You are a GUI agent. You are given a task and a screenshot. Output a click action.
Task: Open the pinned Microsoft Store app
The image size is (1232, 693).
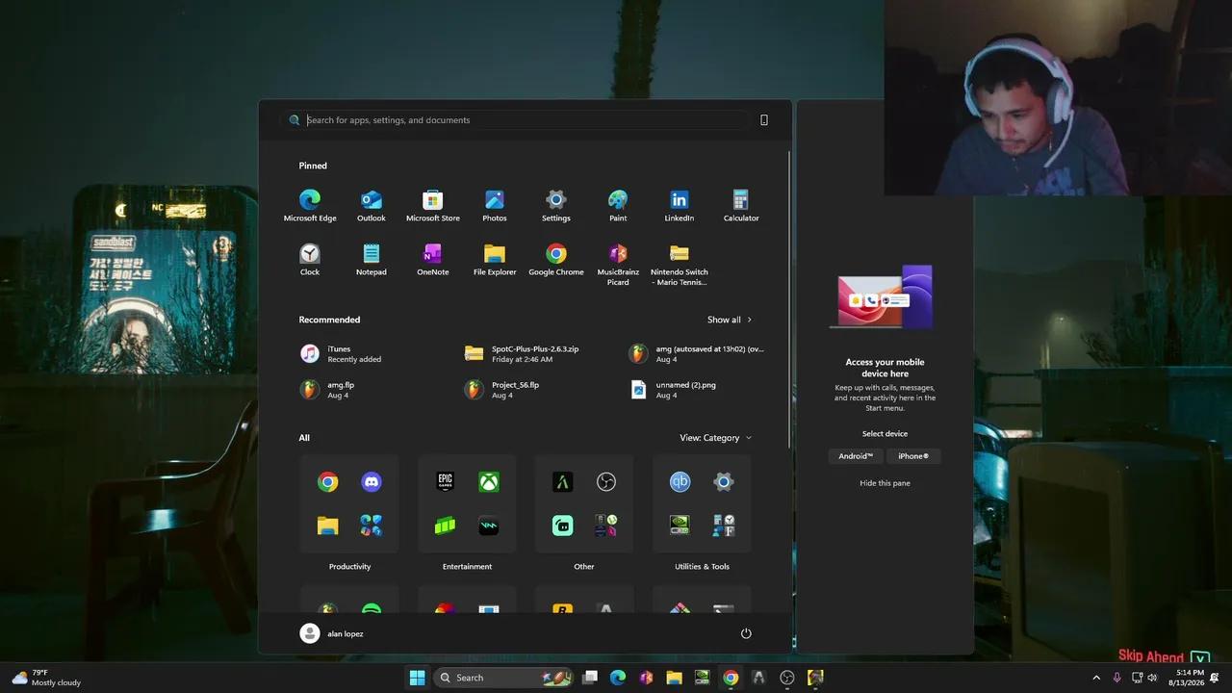[433, 206]
